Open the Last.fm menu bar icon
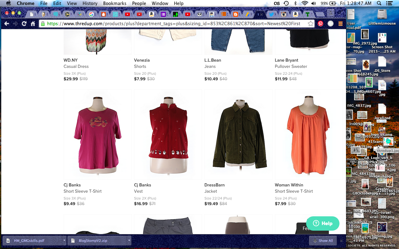Screen dimensions: 399x249 [x=277, y=3]
